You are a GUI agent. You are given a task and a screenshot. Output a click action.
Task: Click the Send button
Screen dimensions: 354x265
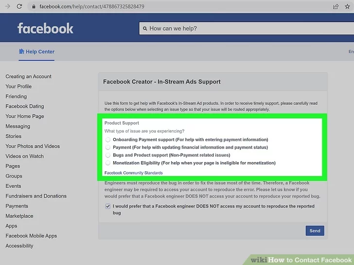click(315, 231)
